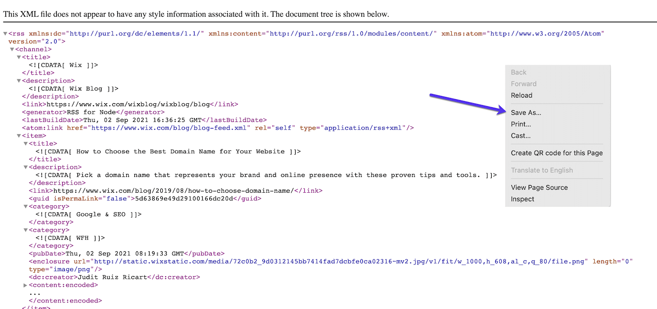Collapse the root rss element node
657x309 pixels.
[x=5, y=33]
